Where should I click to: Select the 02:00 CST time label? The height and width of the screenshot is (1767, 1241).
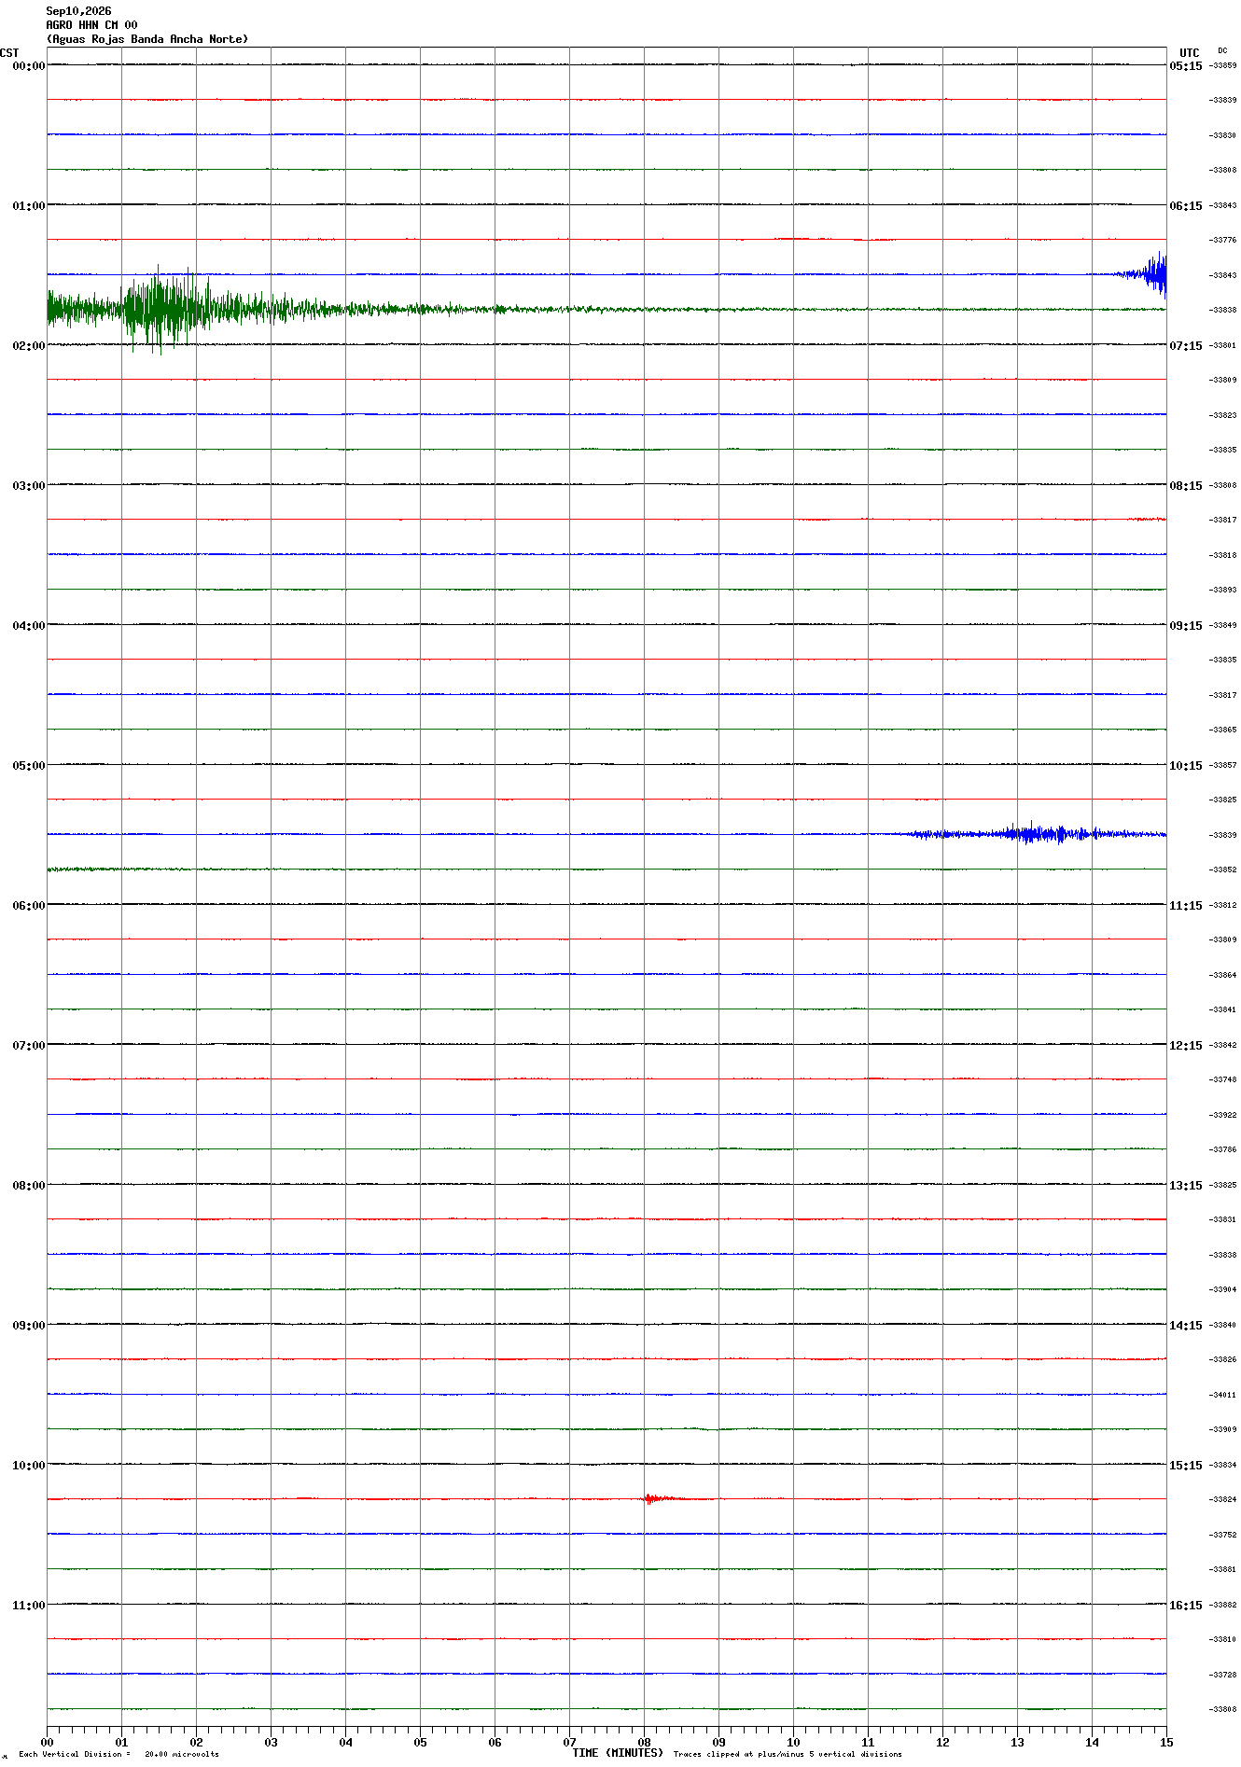tap(28, 345)
